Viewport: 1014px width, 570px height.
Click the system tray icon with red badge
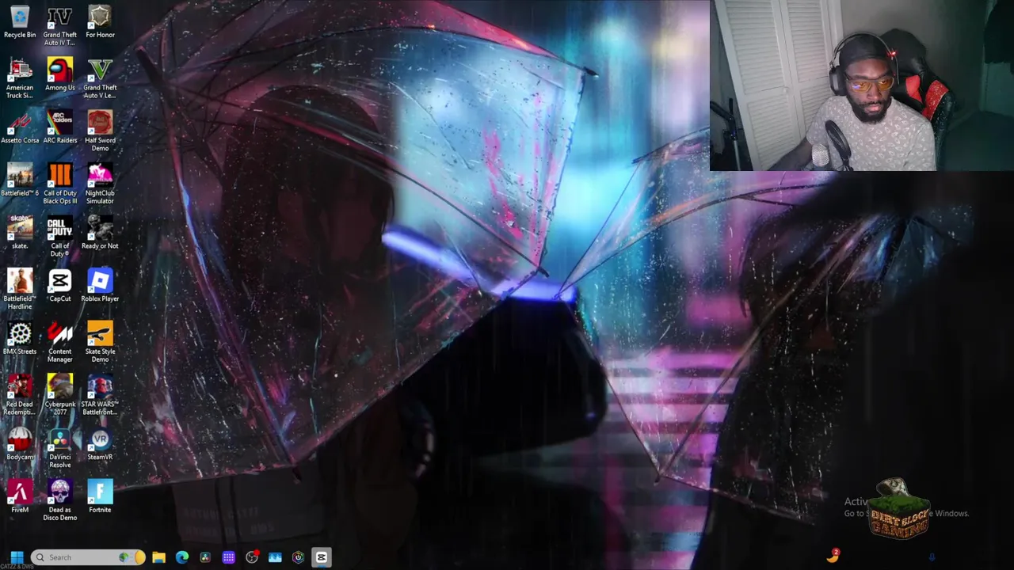click(x=833, y=556)
